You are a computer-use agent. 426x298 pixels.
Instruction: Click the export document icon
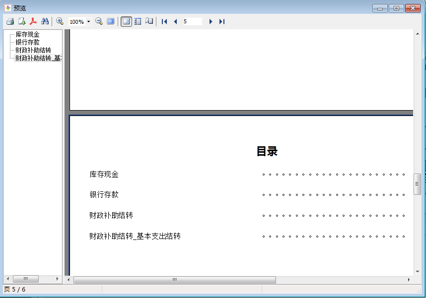(22, 21)
